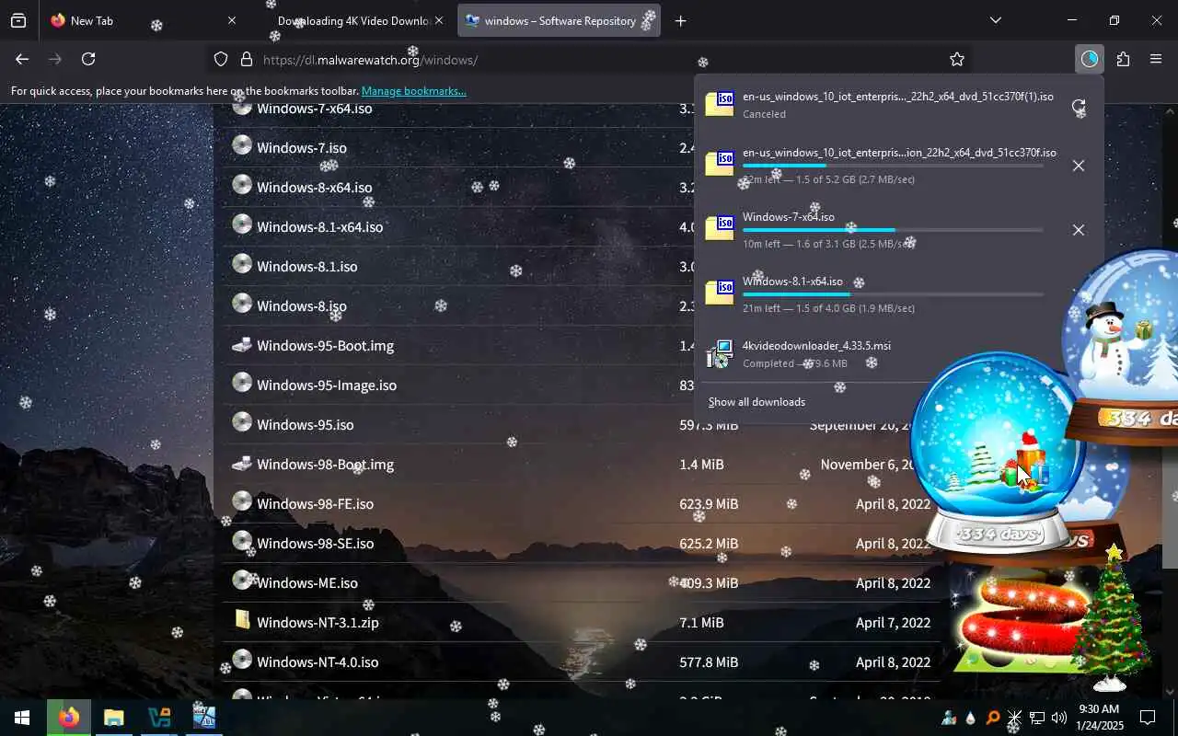
Task: Click Show all downloads
Action: click(x=756, y=402)
